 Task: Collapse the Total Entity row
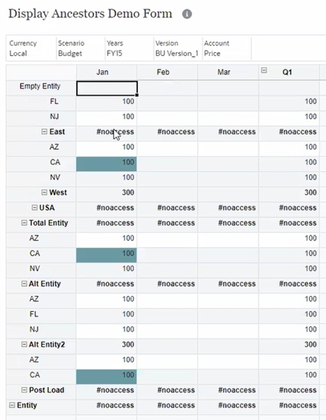[24, 223]
